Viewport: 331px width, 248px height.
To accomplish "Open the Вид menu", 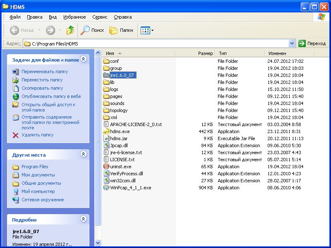I will click(x=53, y=17).
